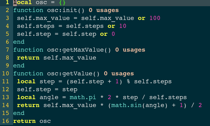This screenshot has height=126, width=210.
Task: Click the 'or' keyword on line 4
Action: pyautogui.click(x=111, y=26)
